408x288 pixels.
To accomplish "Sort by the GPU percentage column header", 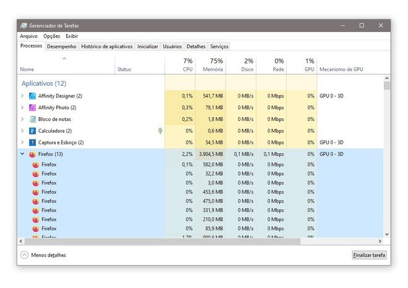I will coord(302,65).
